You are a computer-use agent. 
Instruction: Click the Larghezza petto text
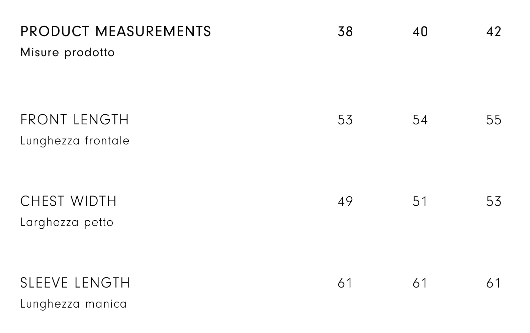tap(67, 222)
